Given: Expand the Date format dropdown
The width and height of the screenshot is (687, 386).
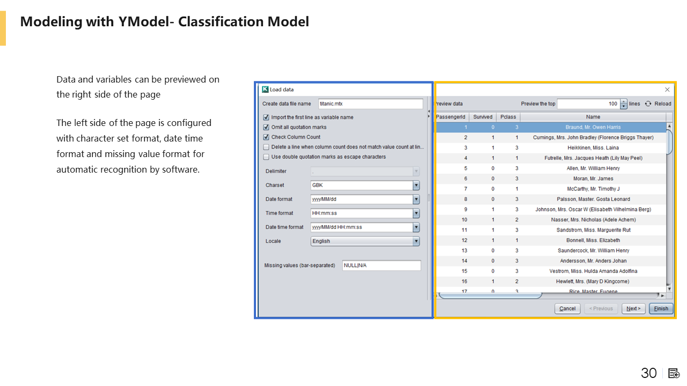Looking at the screenshot, I should (x=416, y=199).
